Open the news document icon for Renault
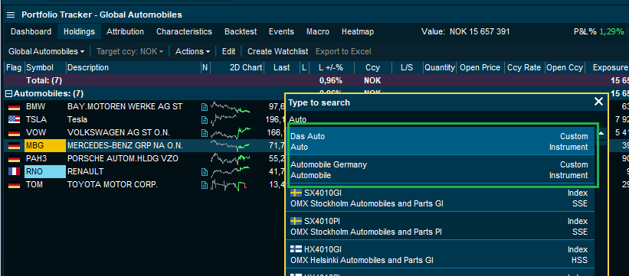Image resolution: width=629 pixels, height=276 pixels. click(205, 172)
